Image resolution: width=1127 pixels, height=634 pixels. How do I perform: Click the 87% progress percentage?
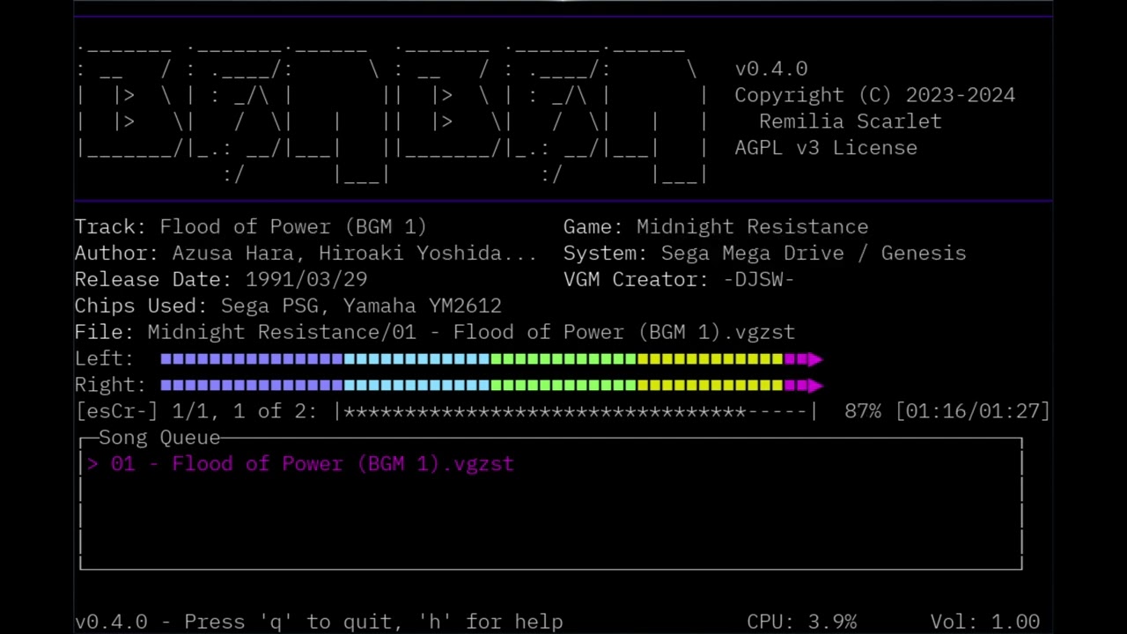click(863, 411)
